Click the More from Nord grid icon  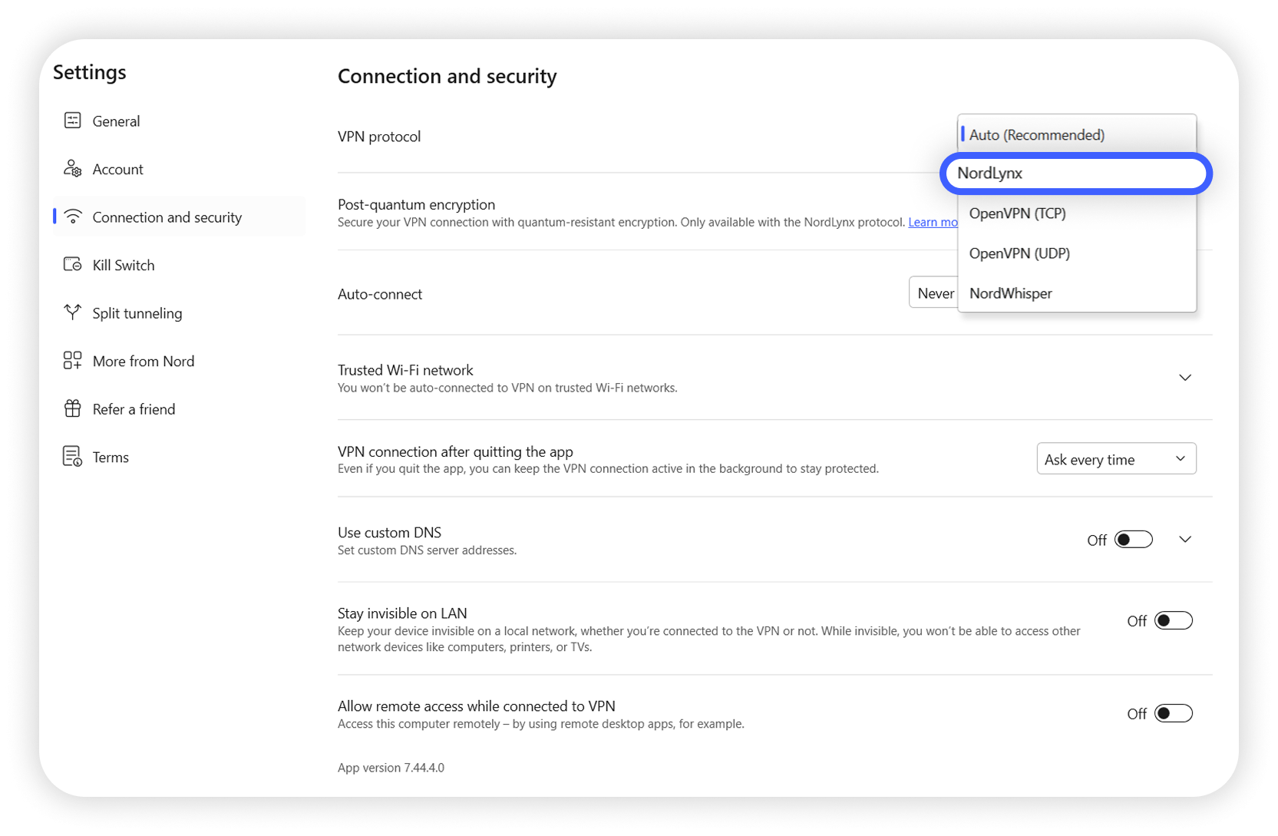coord(72,361)
